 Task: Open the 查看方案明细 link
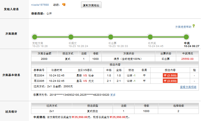(x=188, y=87)
